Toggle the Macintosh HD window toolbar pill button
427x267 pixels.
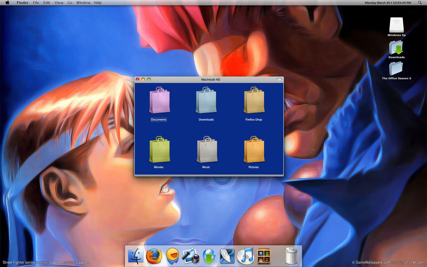[x=279, y=79]
